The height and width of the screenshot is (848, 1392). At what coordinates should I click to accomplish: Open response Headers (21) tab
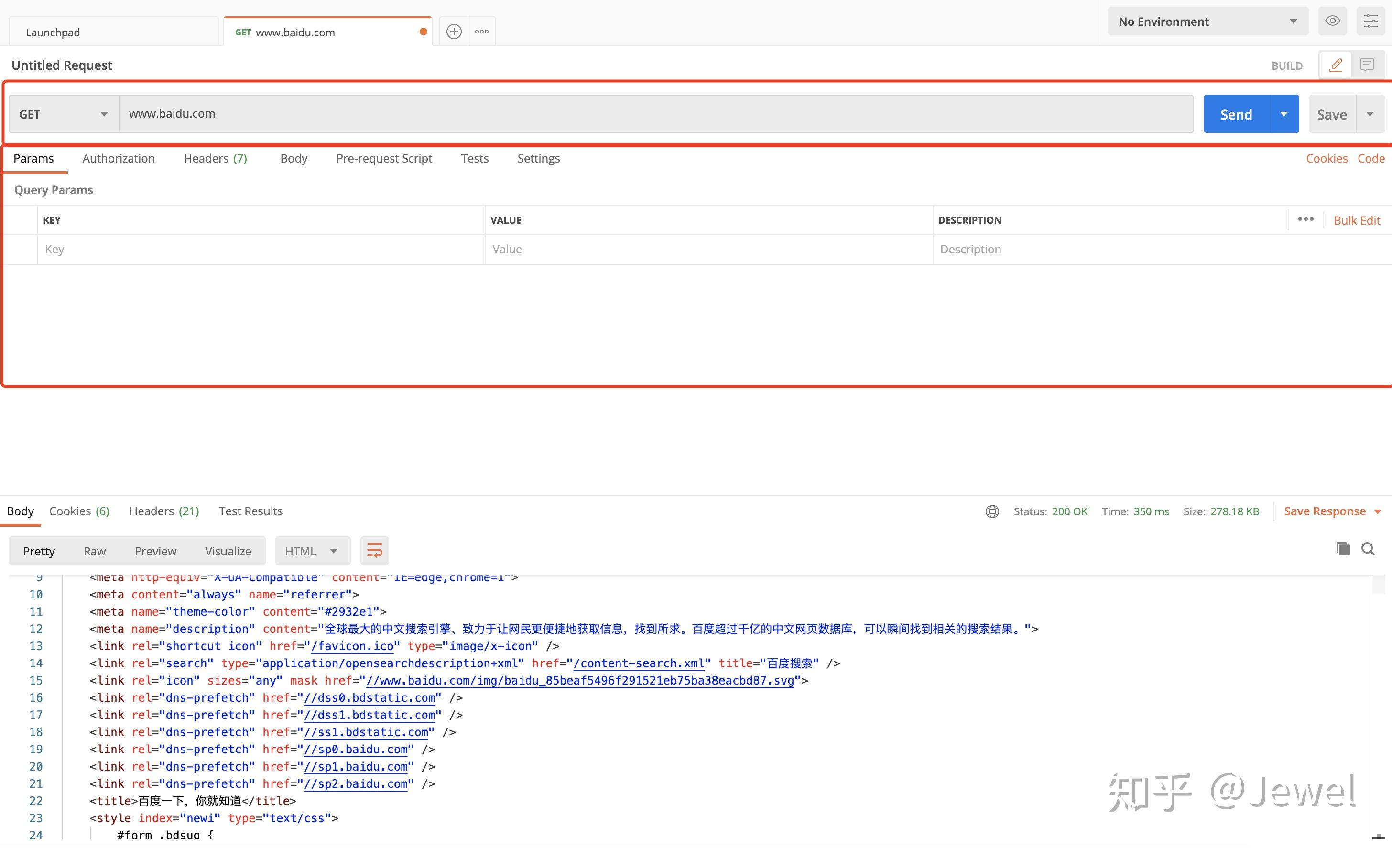pos(164,511)
